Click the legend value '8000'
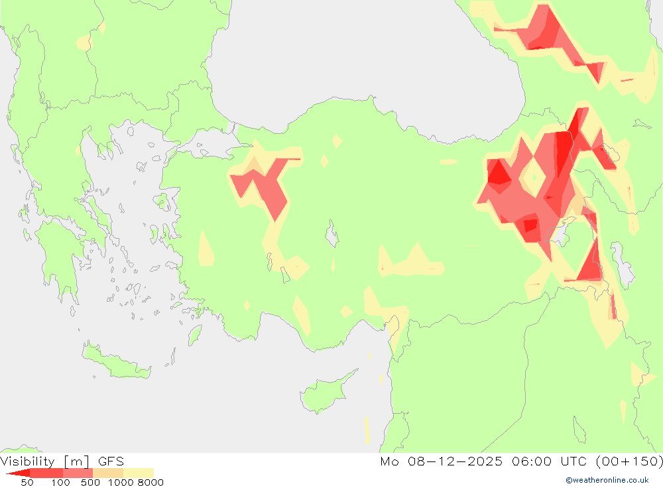The height and width of the screenshot is (486, 663). tap(151, 482)
